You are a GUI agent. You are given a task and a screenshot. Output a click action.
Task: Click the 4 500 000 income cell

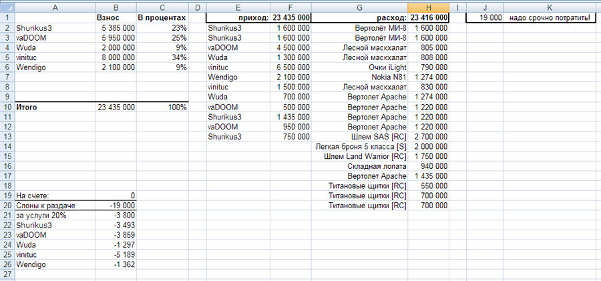click(290, 47)
